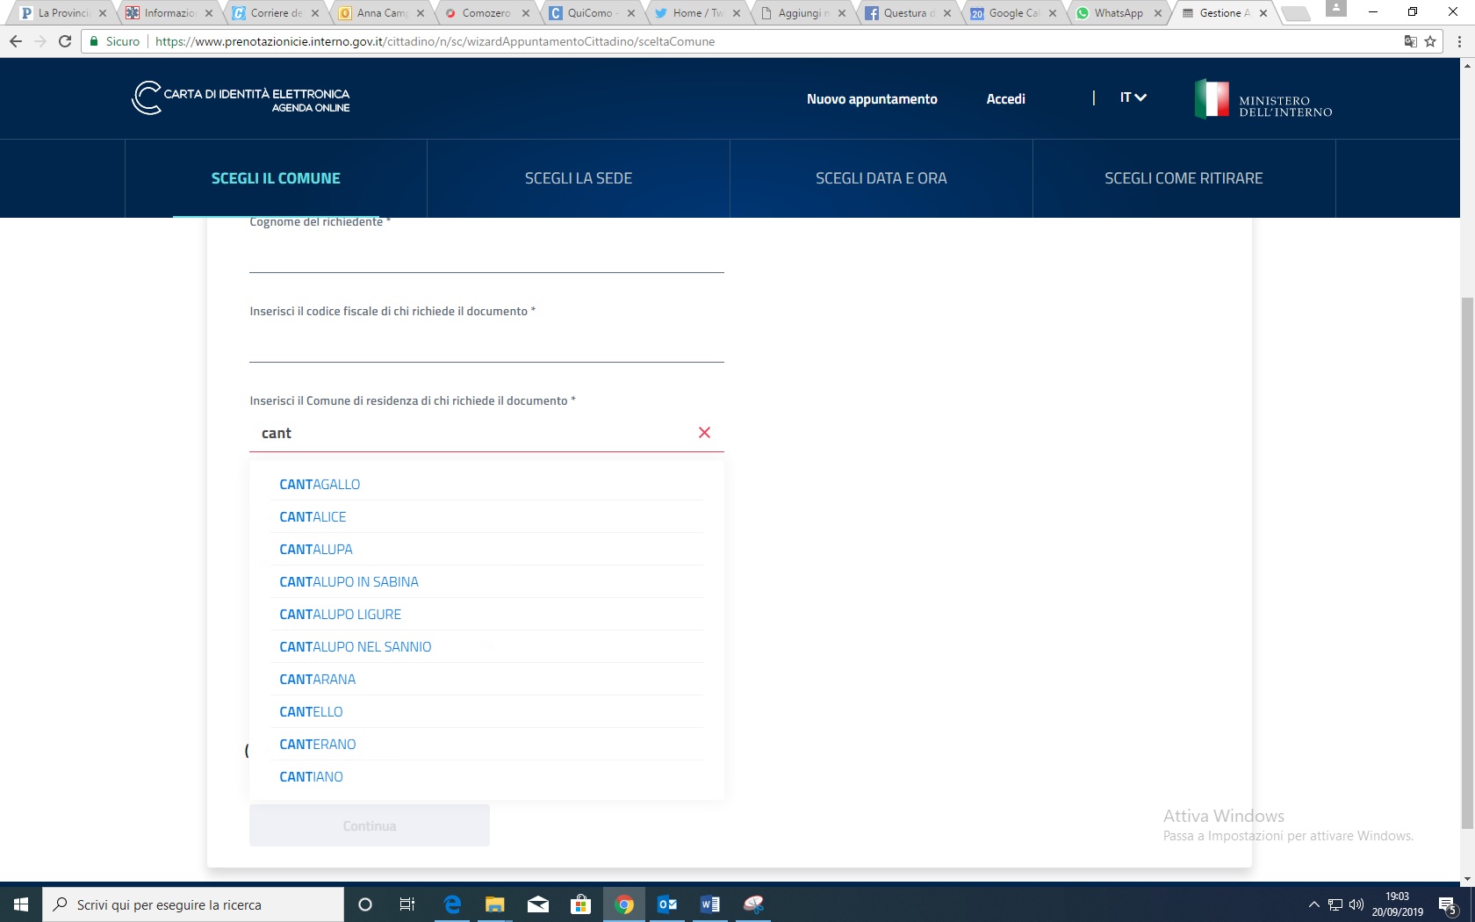The image size is (1475, 922).
Task: Choose CANTALUPO IN SABINA from suggestions
Action: tap(349, 582)
